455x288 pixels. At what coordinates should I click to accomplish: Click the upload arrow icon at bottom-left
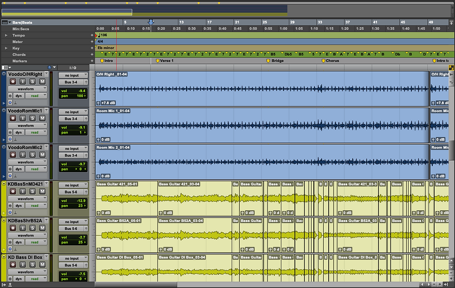(10, 285)
